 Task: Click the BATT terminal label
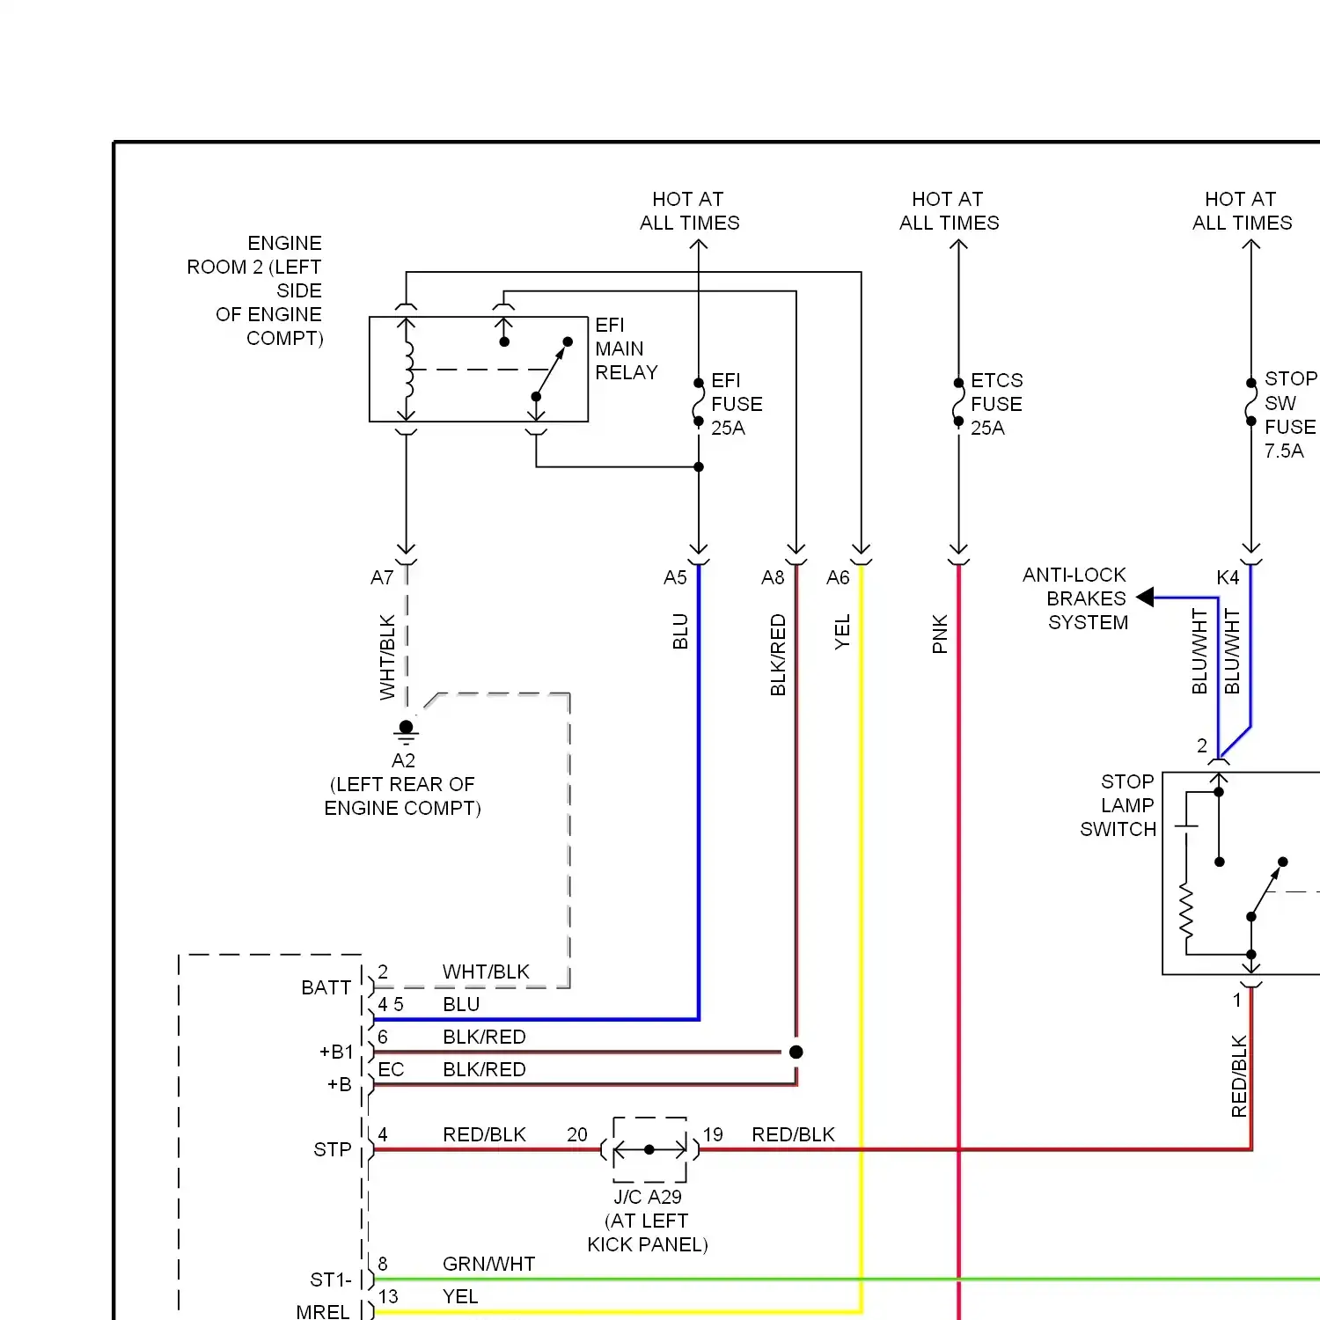pyautogui.click(x=326, y=987)
